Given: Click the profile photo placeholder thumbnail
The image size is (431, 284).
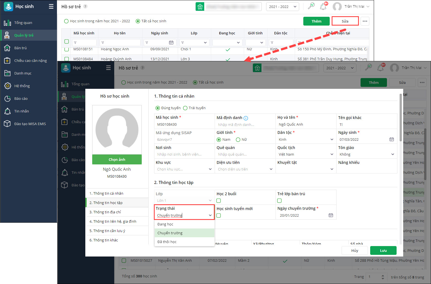Looking at the screenshot, I should point(117,130).
